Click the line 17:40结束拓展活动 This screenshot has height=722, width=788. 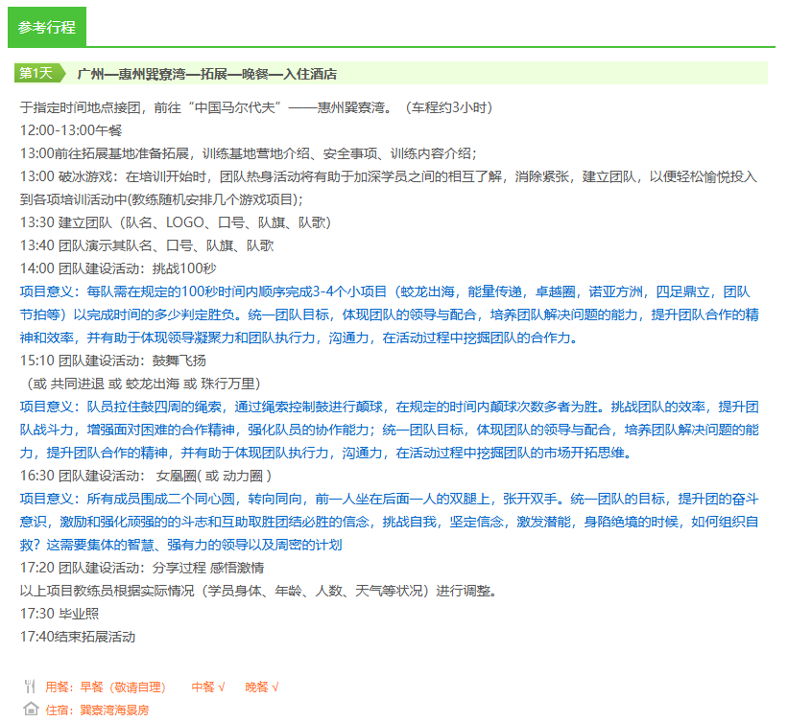[78, 637]
